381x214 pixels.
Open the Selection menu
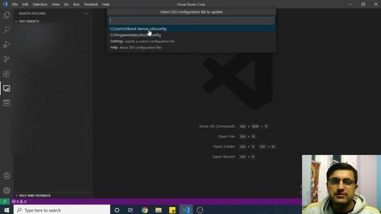click(x=40, y=4)
